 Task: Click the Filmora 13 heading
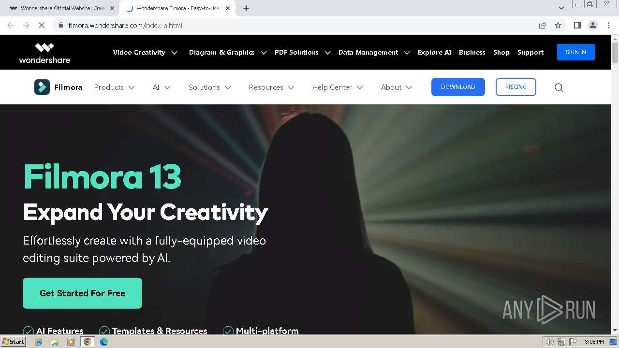pyautogui.click(x=102, y=176)
